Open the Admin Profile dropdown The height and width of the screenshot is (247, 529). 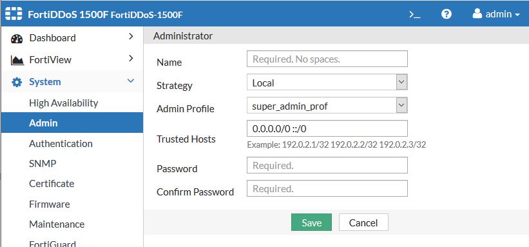point(327,105)
